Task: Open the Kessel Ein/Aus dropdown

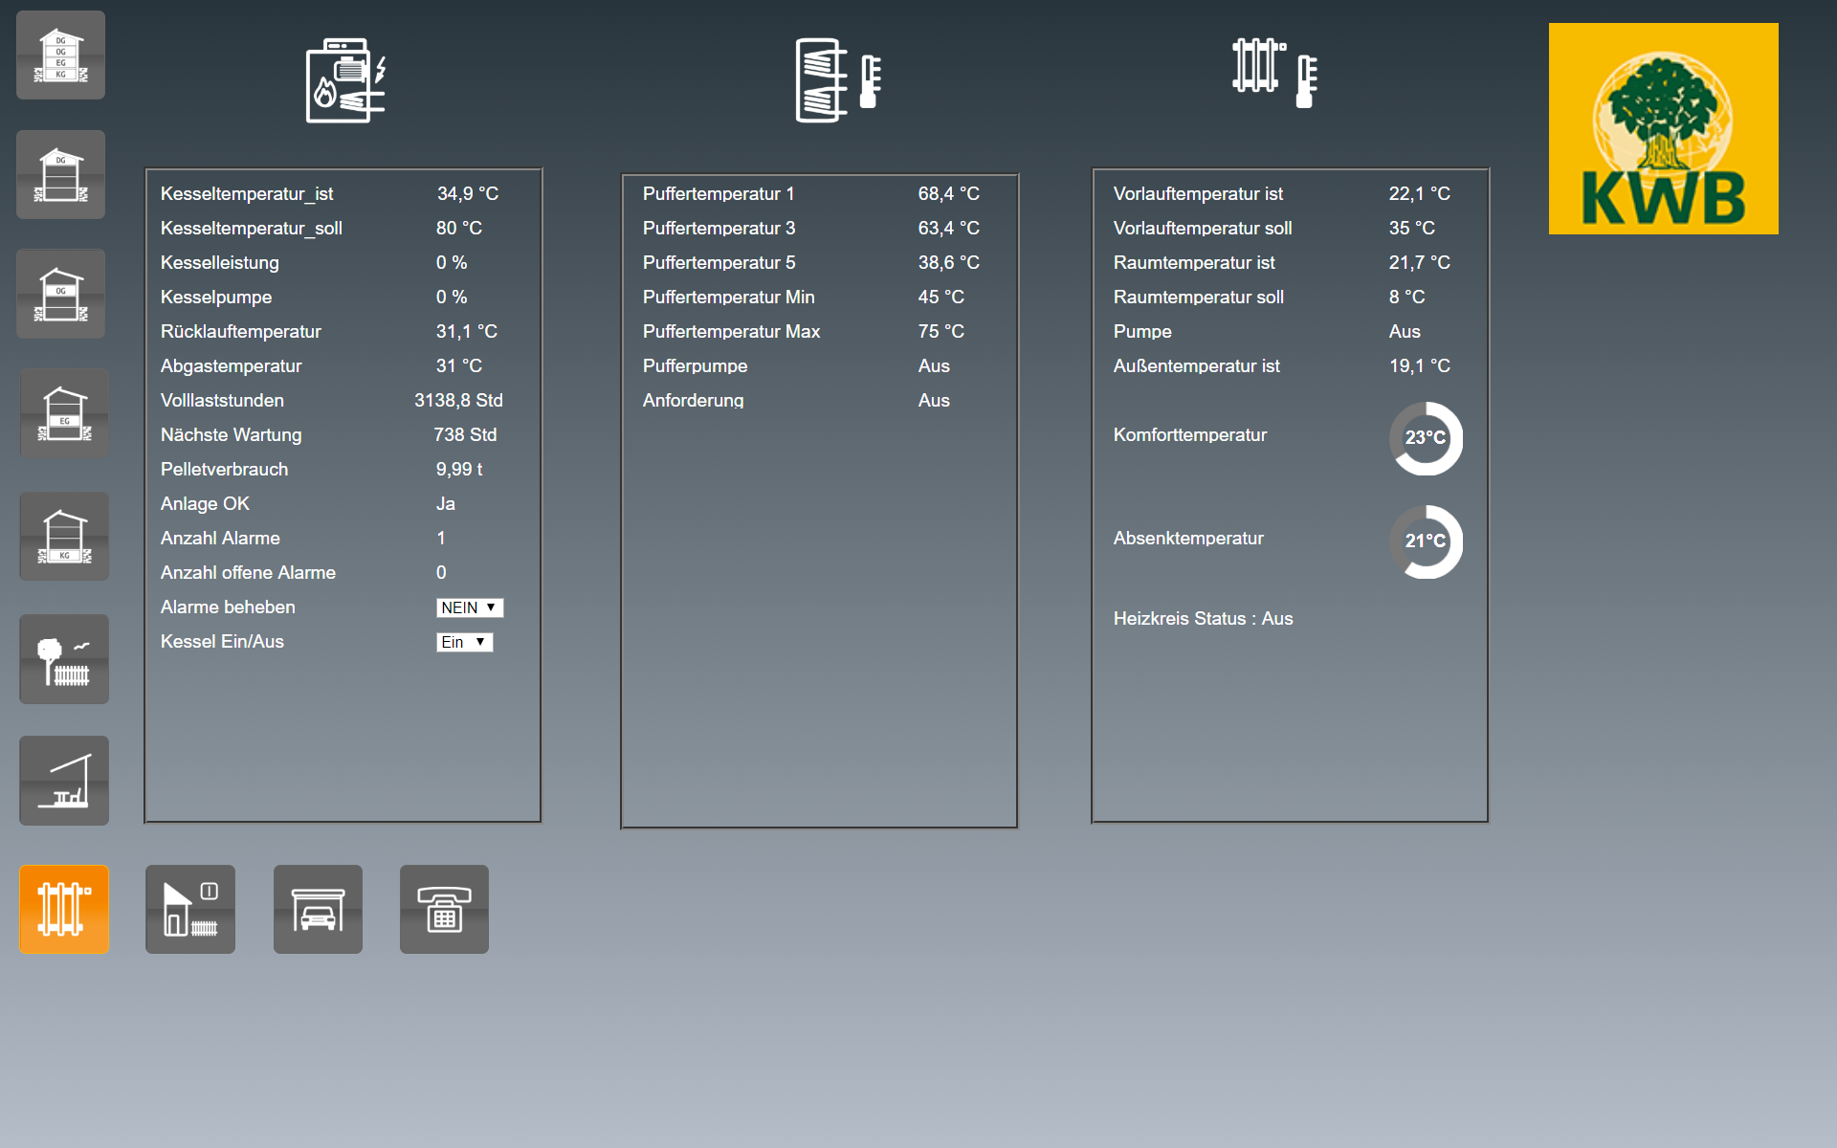Action: 464,642
